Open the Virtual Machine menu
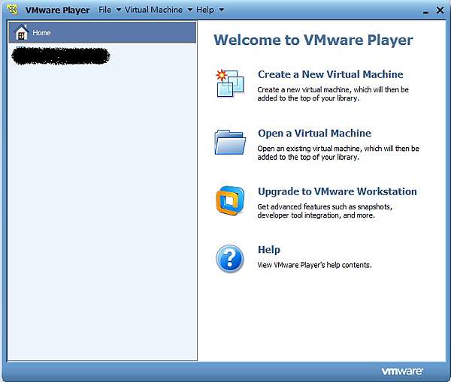This screenshot has height=382, width=451. pos(153,10)
